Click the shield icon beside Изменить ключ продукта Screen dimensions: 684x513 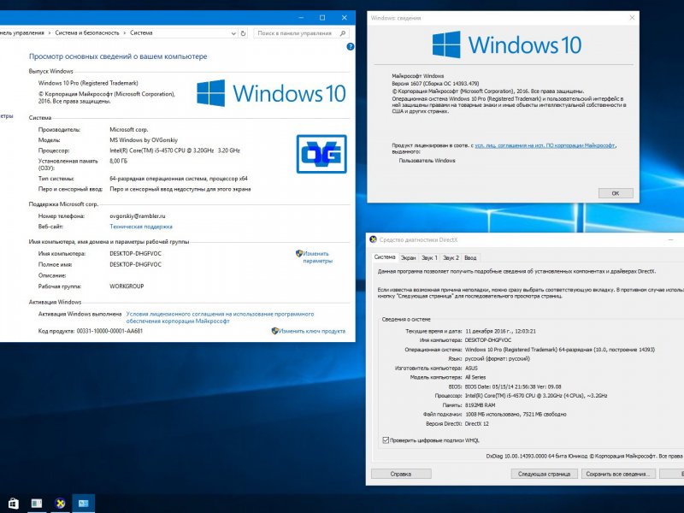(274, 331)
